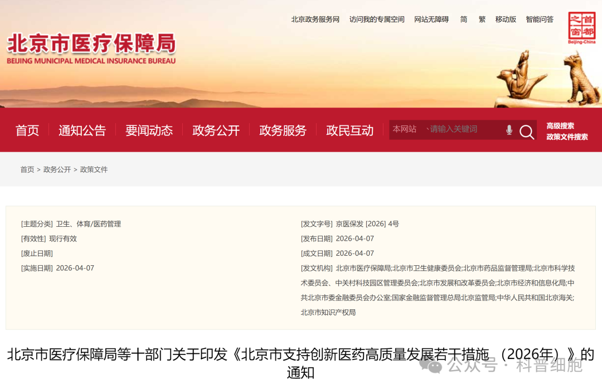Click 高级搜索 link
This screenshot has height=389, width=602.
[x=560, y=126]
